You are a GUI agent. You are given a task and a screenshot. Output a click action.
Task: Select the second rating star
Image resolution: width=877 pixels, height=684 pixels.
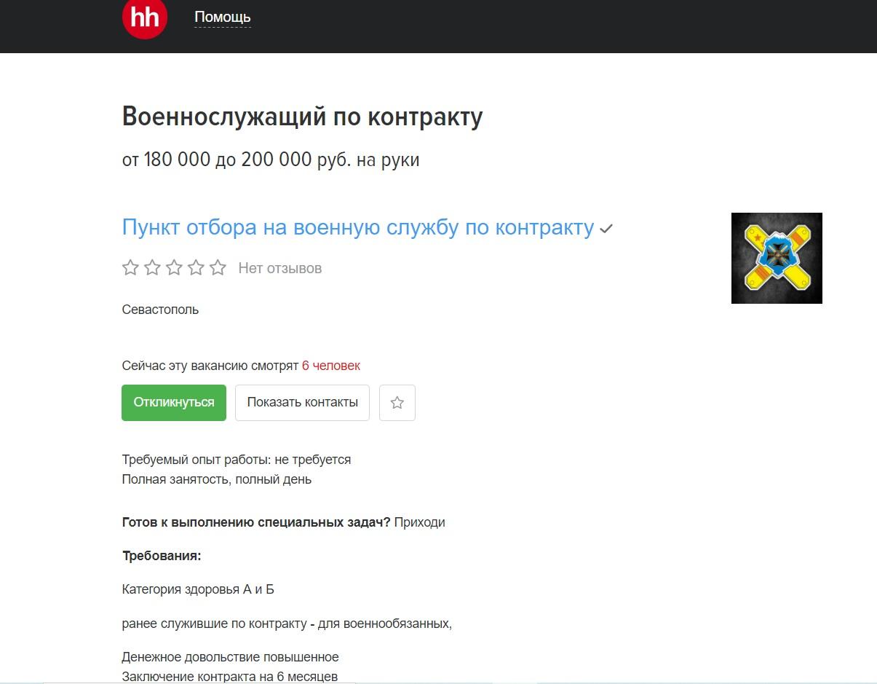tap(152, 268)
